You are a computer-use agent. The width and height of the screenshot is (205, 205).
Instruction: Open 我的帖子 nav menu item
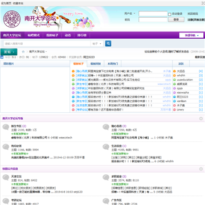[x=52, y=35]
